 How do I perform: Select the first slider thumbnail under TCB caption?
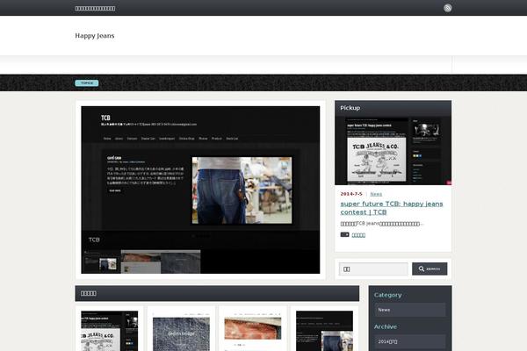tap(101, 261)
